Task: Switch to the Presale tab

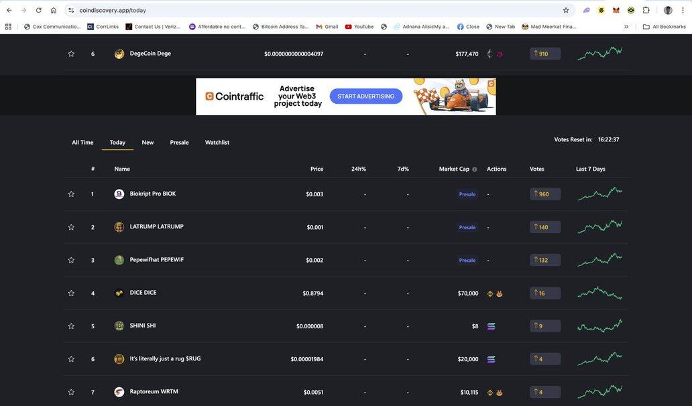Action: click(179, 143)
